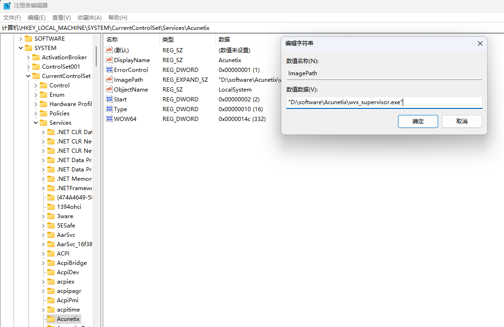
Task: Click the binary icon next to ErrorControl
Action: [x=109, y=70]
